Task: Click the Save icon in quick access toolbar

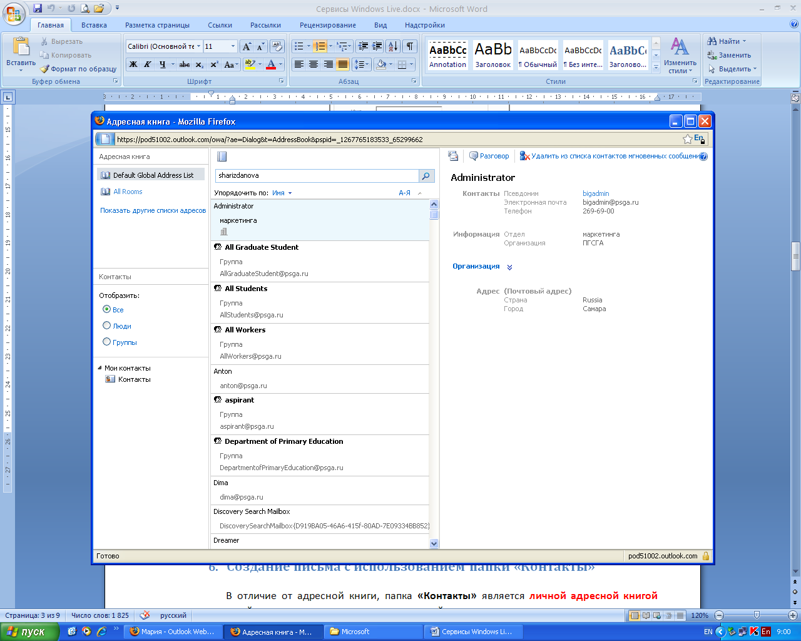Action: (38, 9)
